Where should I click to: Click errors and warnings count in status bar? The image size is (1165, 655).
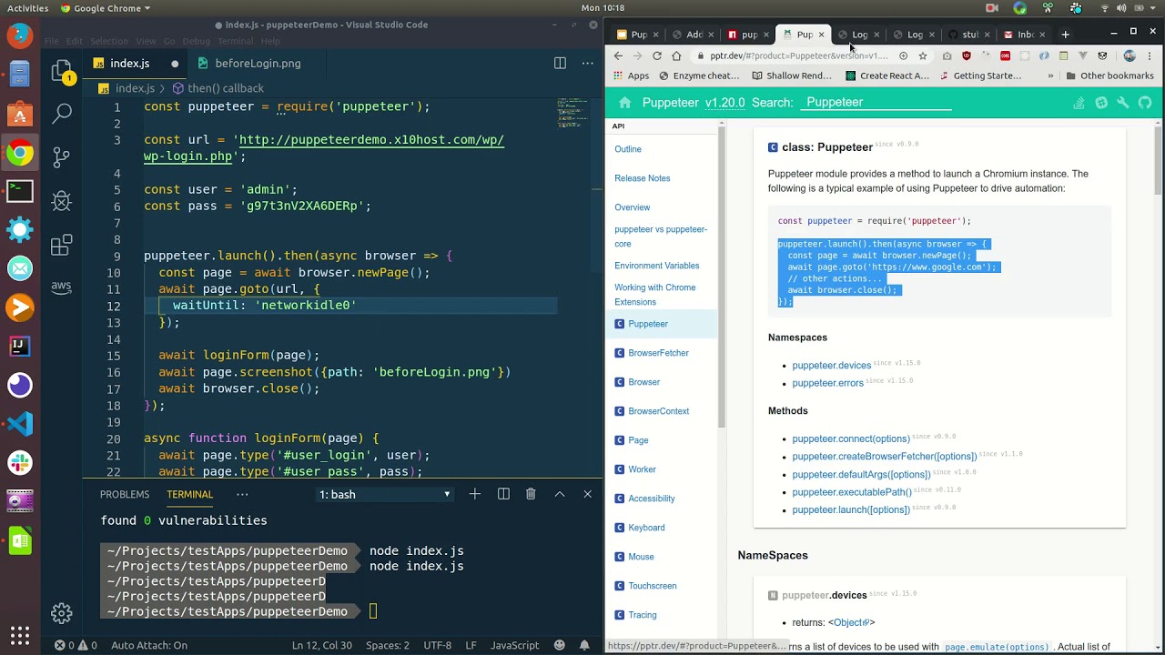pyautogui.click(x=76, y=645)
